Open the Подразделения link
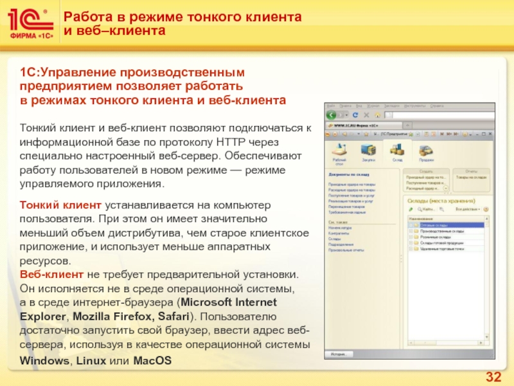The image size is (514, 386). [341, 244]
